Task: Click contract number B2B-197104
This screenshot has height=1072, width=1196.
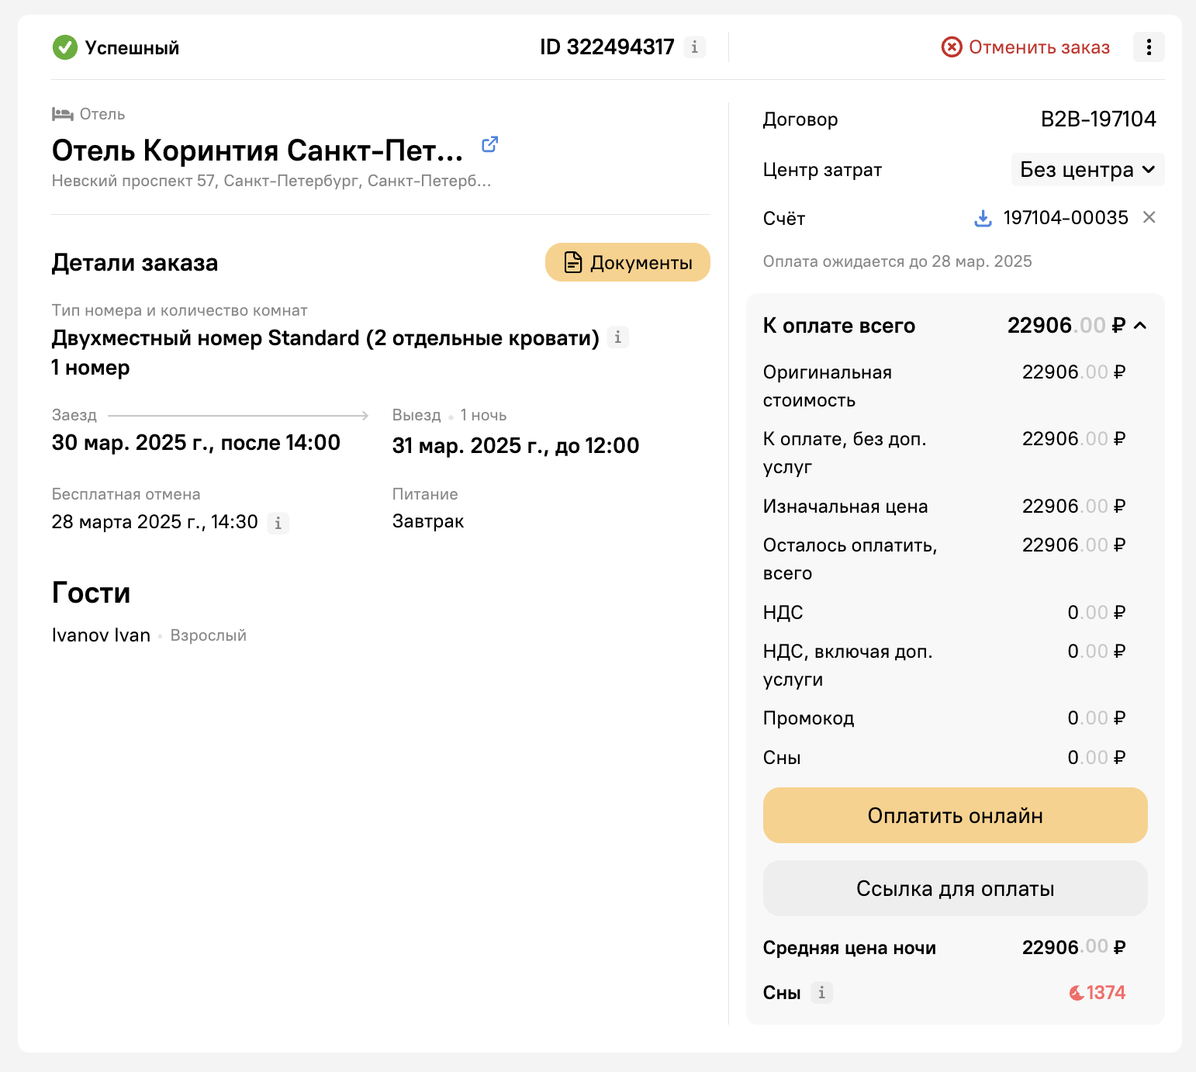Action: (1098, 119)
